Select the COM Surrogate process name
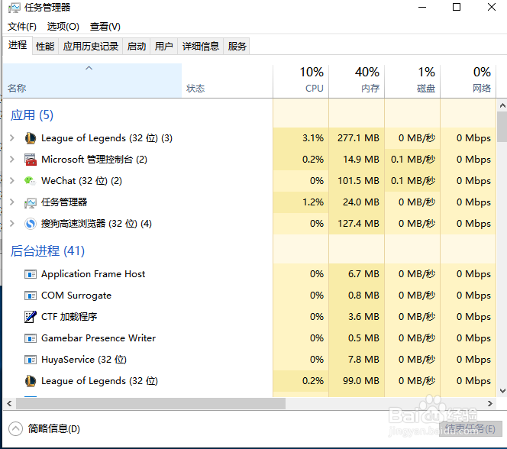The height and width of the screenshot is (449, 507). [76, 296]
